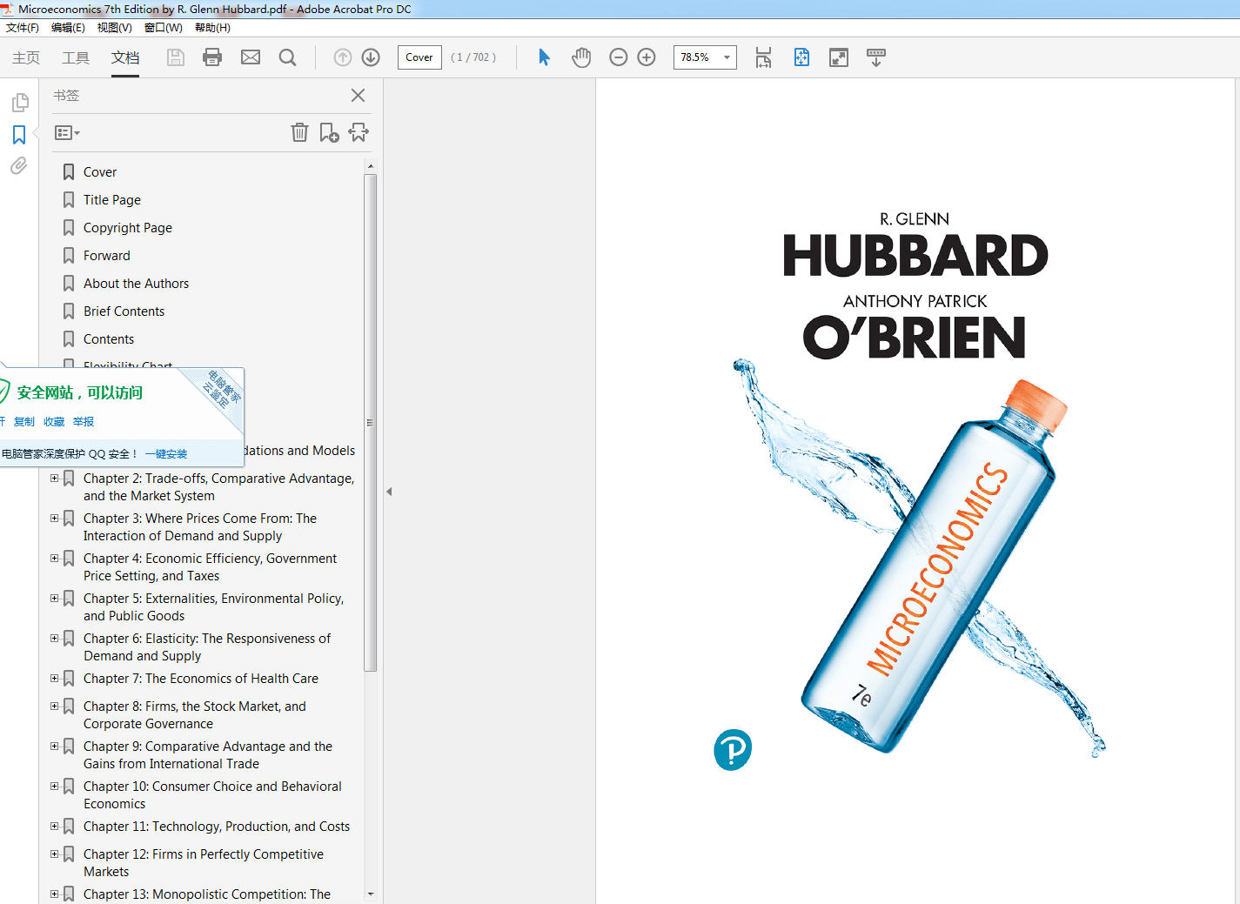Expand Chapter 7 bookmark tree node

click(x=55, y=679)
